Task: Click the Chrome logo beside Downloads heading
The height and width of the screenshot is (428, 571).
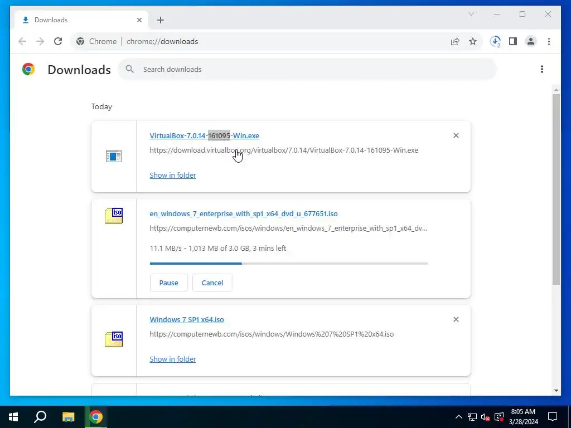Action: [28, 69]
